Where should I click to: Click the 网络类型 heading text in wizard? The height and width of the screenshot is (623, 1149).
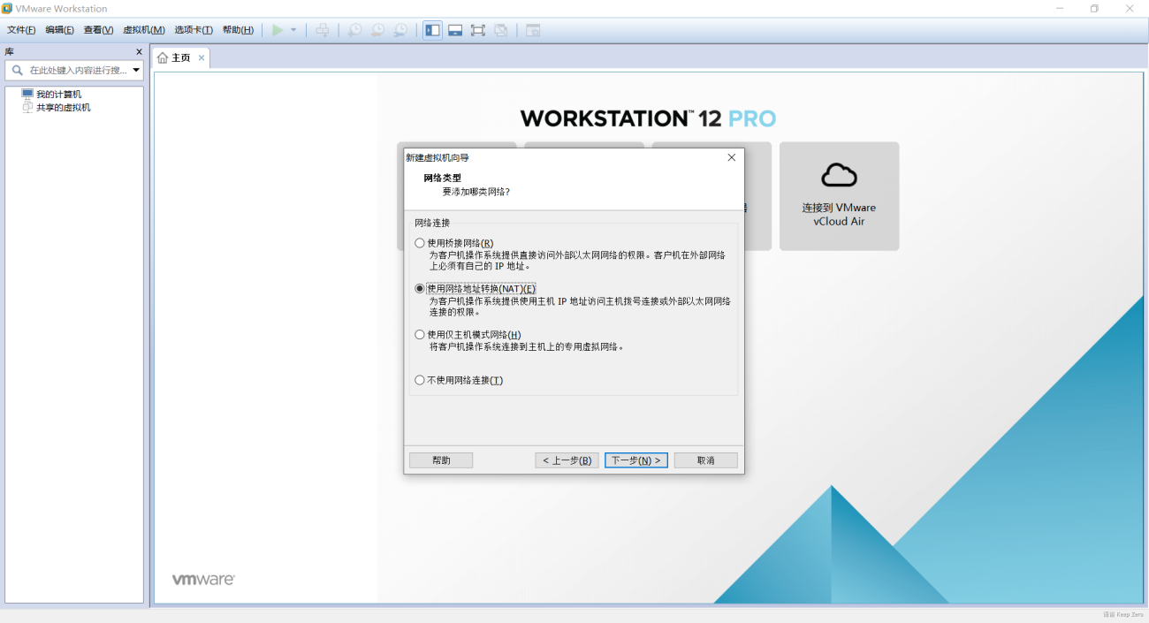point(442,178)
